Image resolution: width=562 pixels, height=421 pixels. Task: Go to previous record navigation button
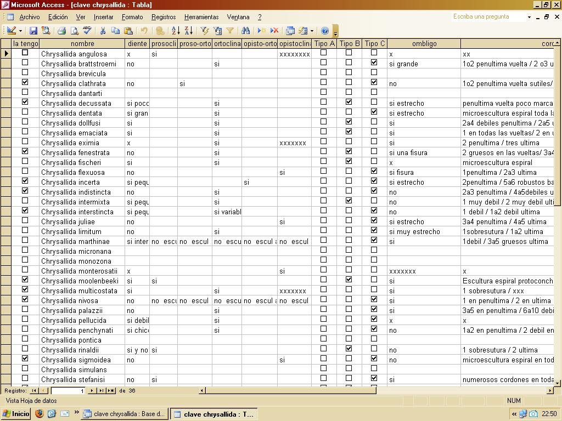pos(43,390)
